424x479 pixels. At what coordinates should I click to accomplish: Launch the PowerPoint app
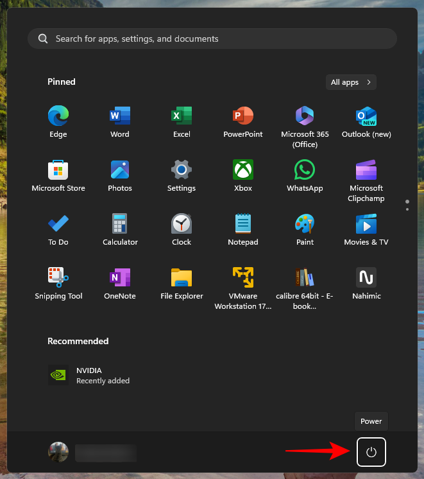[x=243, y=117]
